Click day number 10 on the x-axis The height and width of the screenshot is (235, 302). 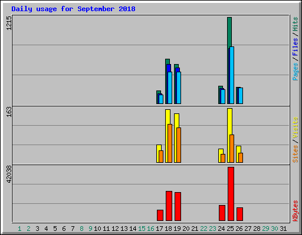97,229
